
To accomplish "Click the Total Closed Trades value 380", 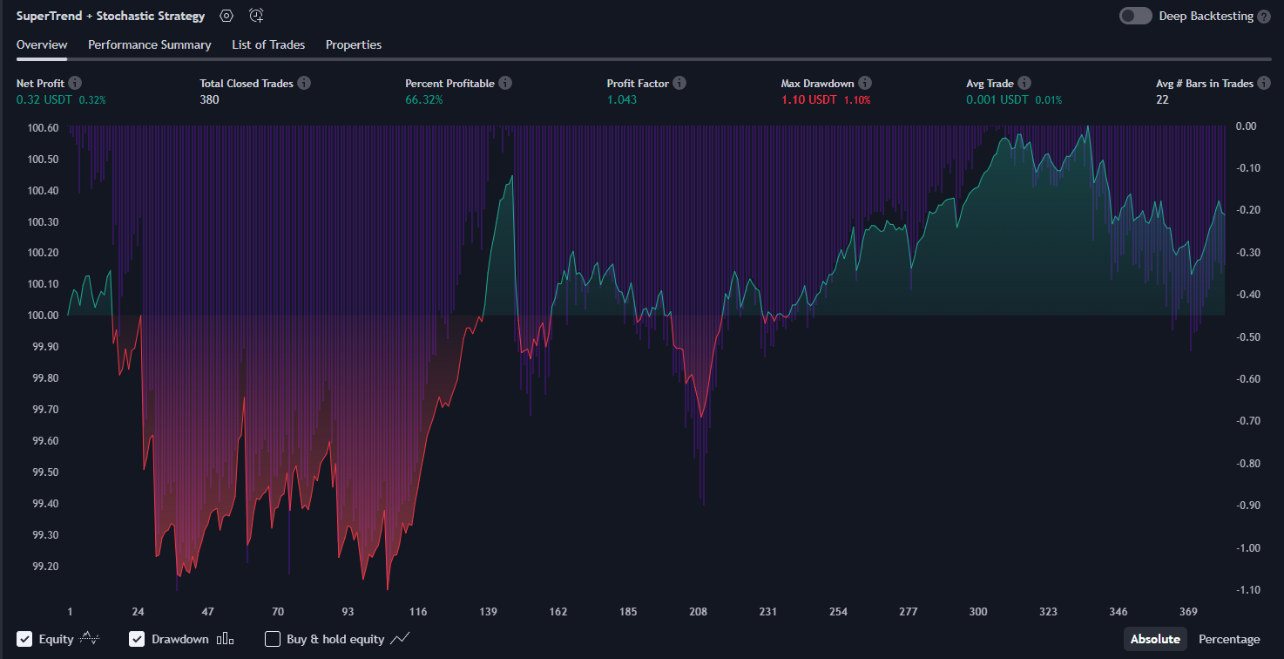I will pyautogui.click(x=209, y=99).
